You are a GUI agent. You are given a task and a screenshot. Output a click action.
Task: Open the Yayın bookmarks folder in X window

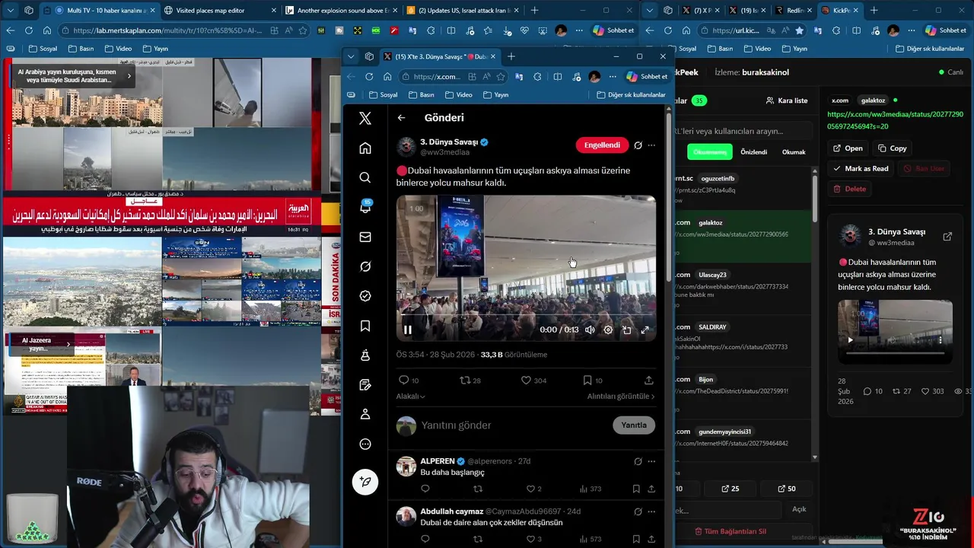[x=495, y=95]
